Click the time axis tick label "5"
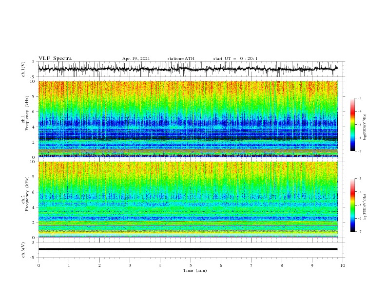Viewport: 386px width, 298px height. click(191, 265)
